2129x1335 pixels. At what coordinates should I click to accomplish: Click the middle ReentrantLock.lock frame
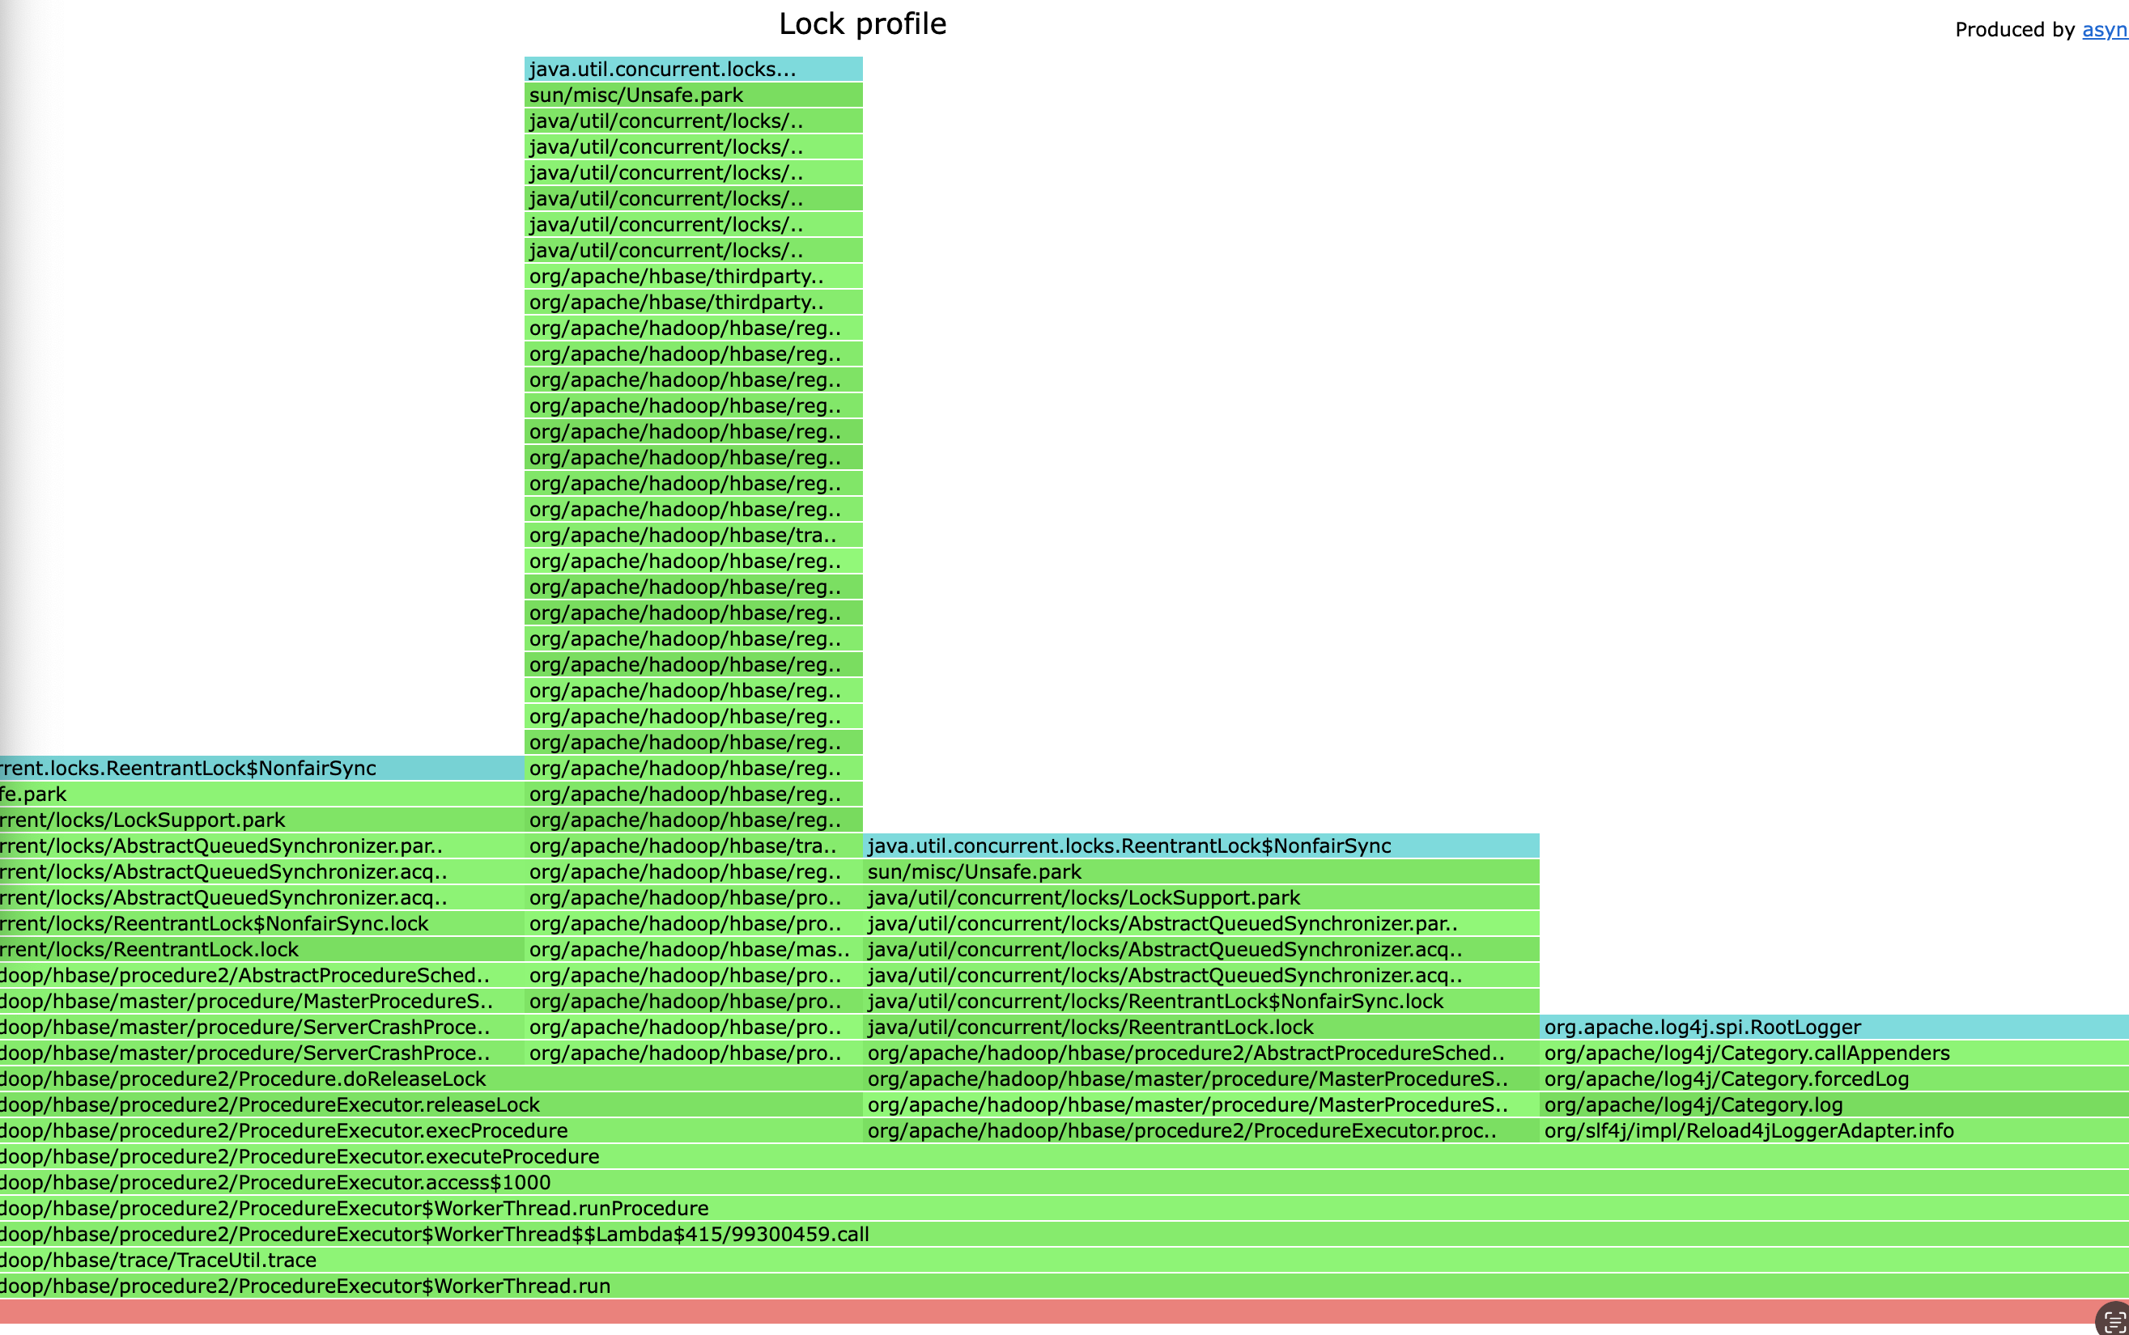[x=1200, y=1027]
